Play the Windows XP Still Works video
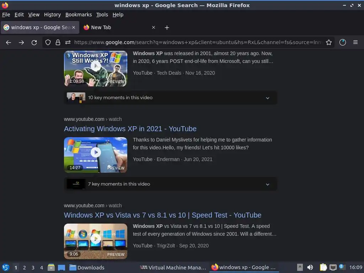 [x=96, y=66]
